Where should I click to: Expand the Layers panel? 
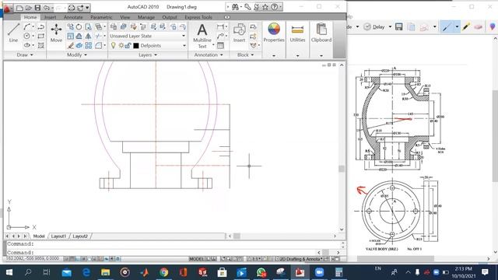[x=148, y=54]
